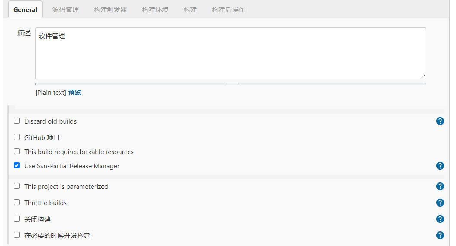The height and width of the screenshot is (246, 456).
Task: Click the 预览 preview link
Action: pos(74,93)
